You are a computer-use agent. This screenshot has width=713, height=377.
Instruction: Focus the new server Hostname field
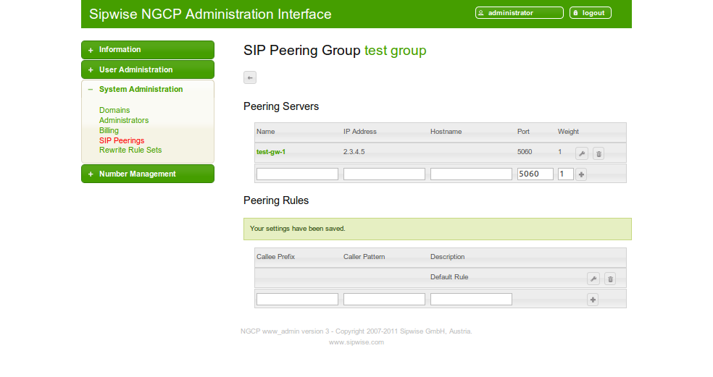471,174
